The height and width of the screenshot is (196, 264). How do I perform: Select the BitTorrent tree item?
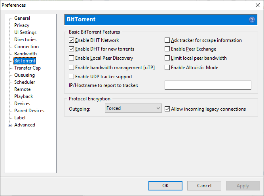click(25, 61)
